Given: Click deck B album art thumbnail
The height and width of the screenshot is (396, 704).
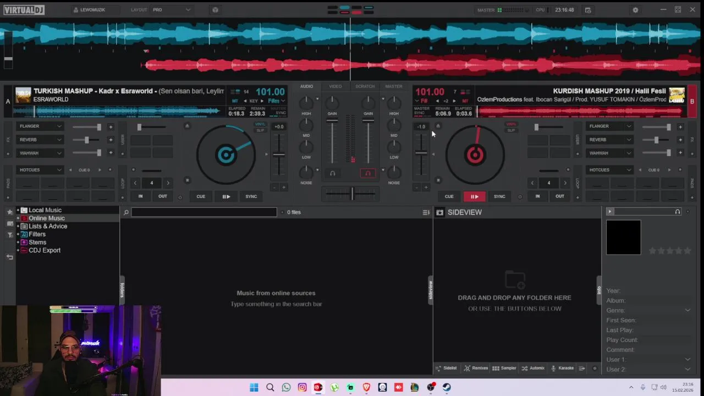Looking at the screenshot, I should point(676,95).
